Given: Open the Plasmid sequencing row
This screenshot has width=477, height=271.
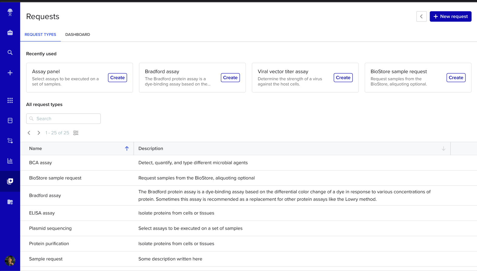Looking at the screenshot, I should pyautogui.click(x=249, y=228).
